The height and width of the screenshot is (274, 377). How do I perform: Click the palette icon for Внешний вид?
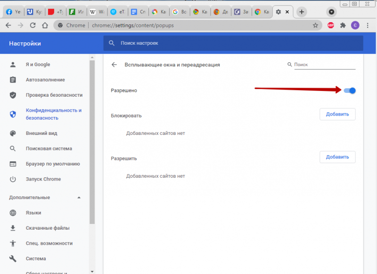click(13, 133)
